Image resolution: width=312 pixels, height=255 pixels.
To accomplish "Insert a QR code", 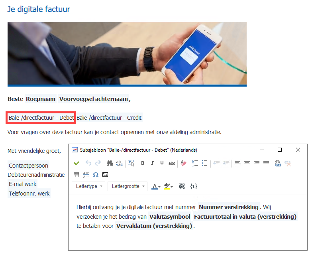I will [182, 186].
